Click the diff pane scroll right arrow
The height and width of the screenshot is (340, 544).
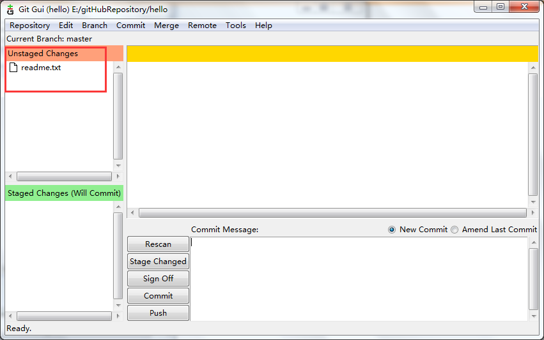coord(533,212)
